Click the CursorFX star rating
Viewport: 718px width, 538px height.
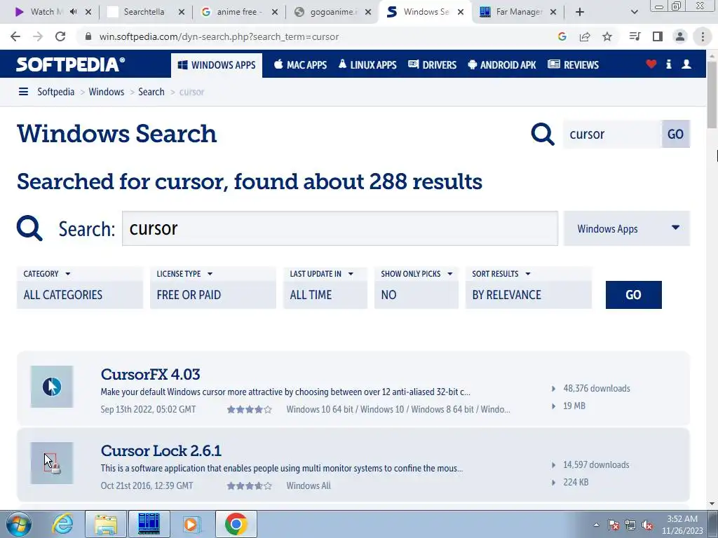tap(249, 409)
